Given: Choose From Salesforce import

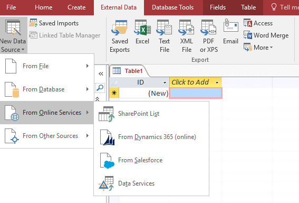Looking at the screenshot, I should [151, 160].
